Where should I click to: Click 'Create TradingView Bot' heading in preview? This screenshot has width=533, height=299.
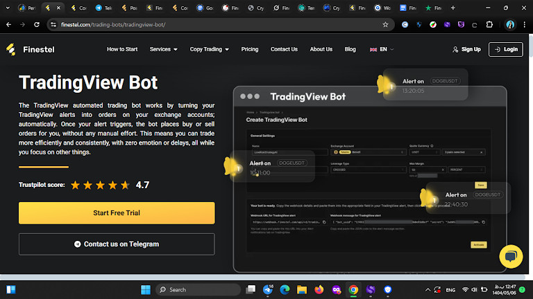[x=276, y=120]
